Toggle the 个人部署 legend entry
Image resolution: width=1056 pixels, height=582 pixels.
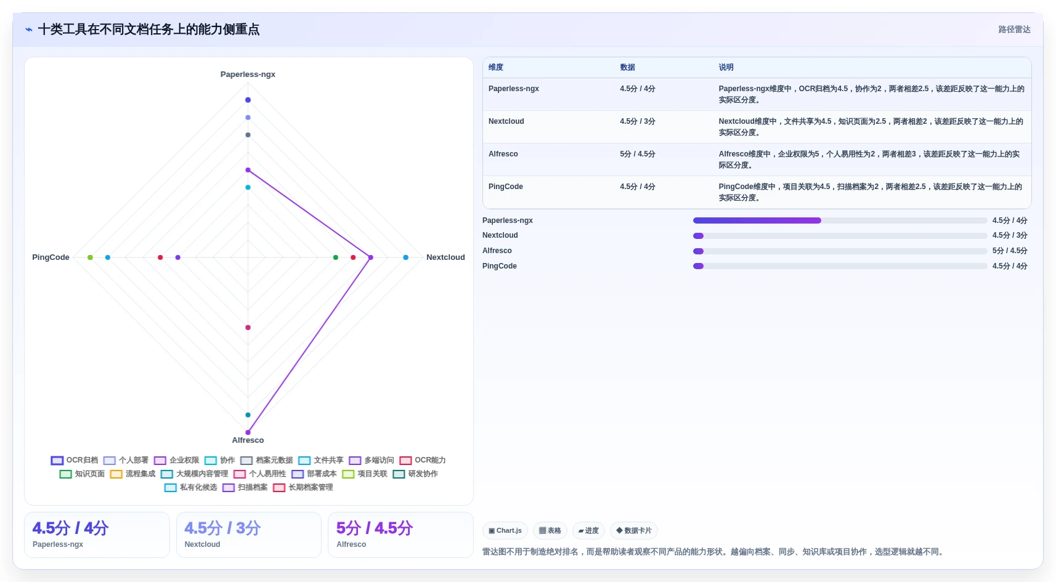tap(126, 460)
